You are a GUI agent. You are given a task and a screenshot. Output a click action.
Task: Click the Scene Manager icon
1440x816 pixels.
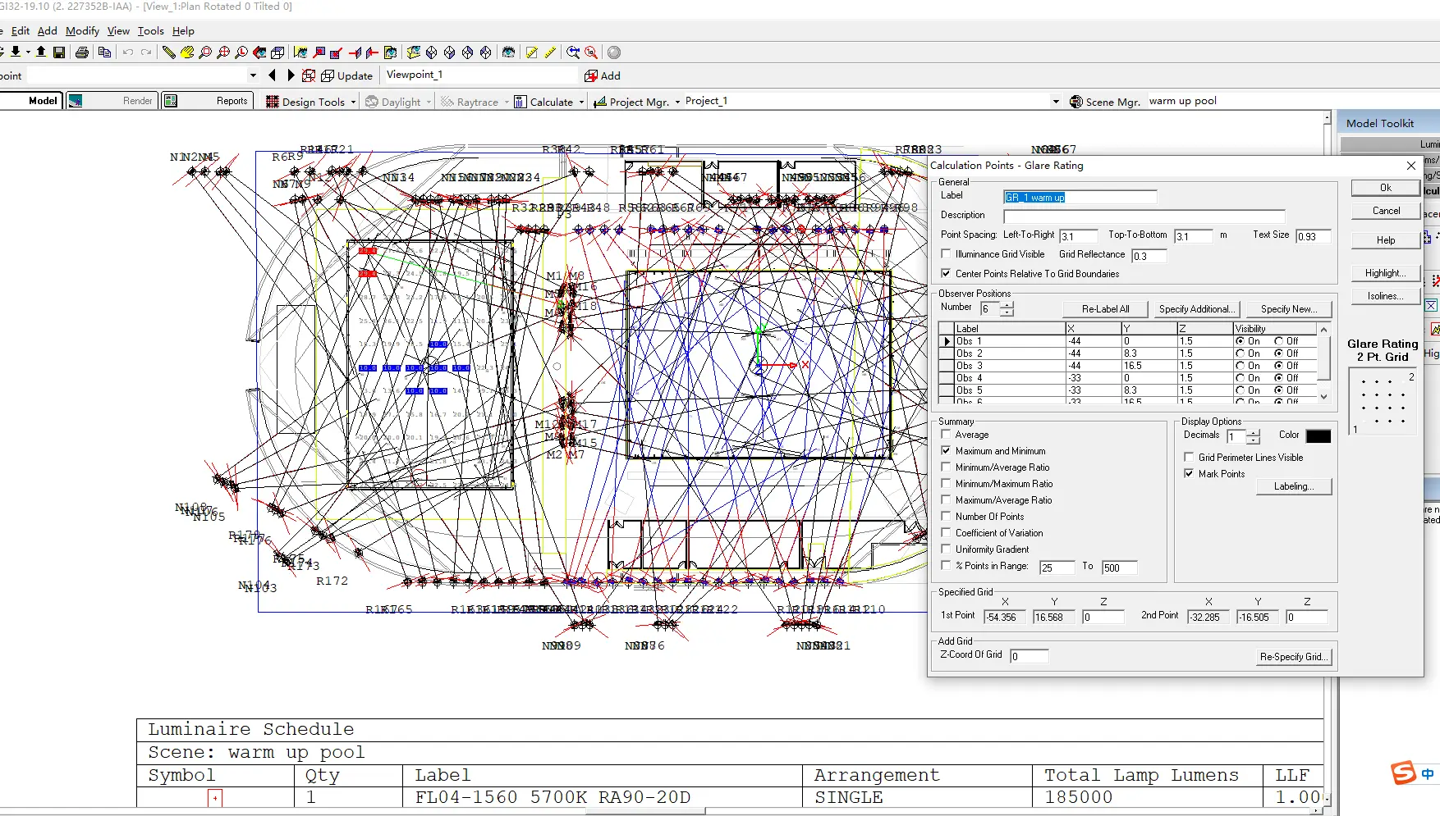(x=1076, y=102)
